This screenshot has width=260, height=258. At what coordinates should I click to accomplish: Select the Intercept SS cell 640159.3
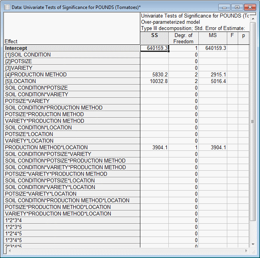coord(154,48)
